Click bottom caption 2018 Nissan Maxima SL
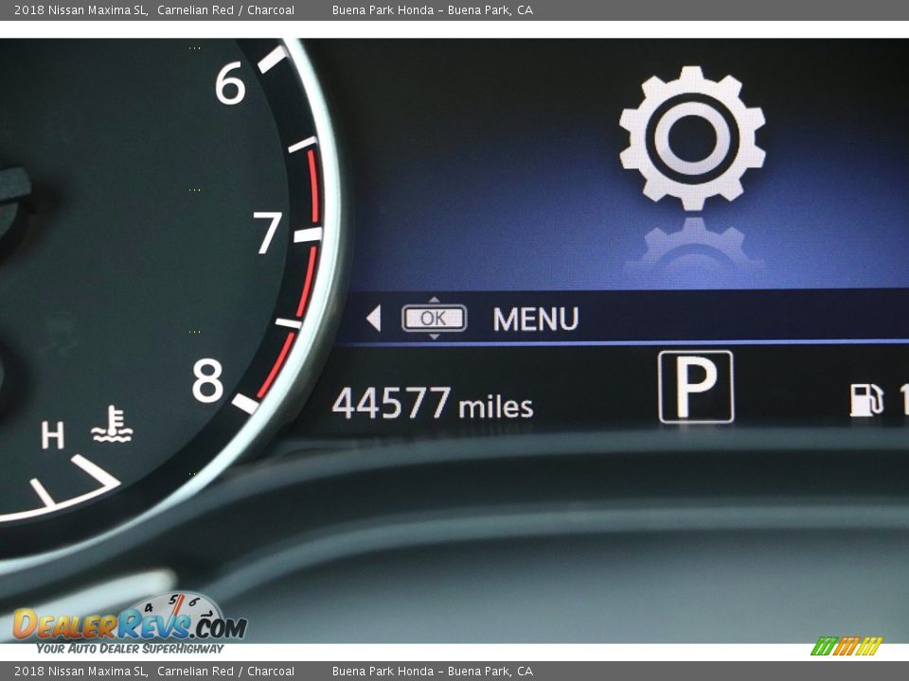 pyautogui.click(x=81, y=672)
